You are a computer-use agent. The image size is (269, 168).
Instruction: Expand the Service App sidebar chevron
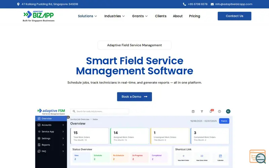(x=63, y=131)
